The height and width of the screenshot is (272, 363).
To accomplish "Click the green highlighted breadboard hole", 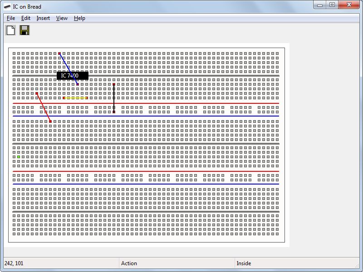I will [18, 156].
